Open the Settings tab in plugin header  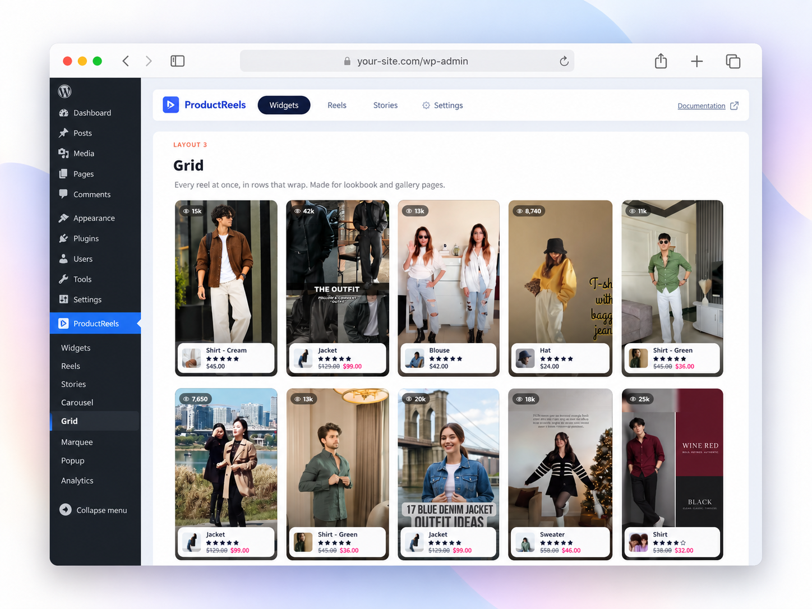point(442,105)
